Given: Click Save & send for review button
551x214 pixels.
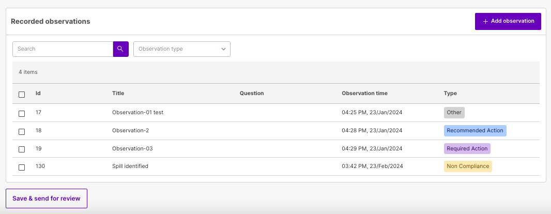Looking at the screenshot, I should [47, 198].
